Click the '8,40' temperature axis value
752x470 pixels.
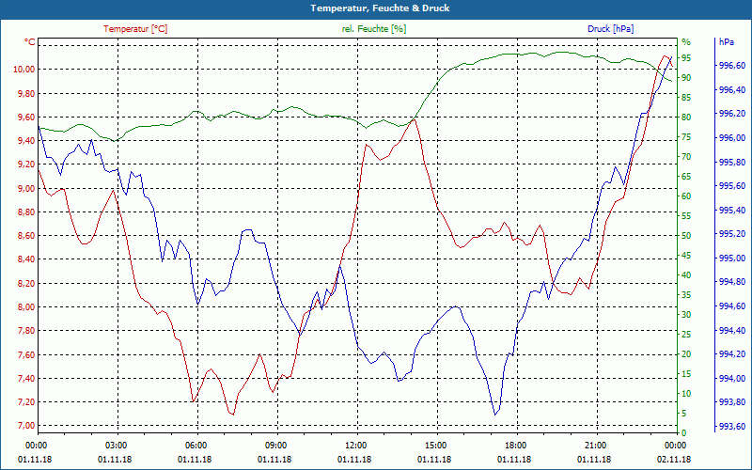point(26,259)
